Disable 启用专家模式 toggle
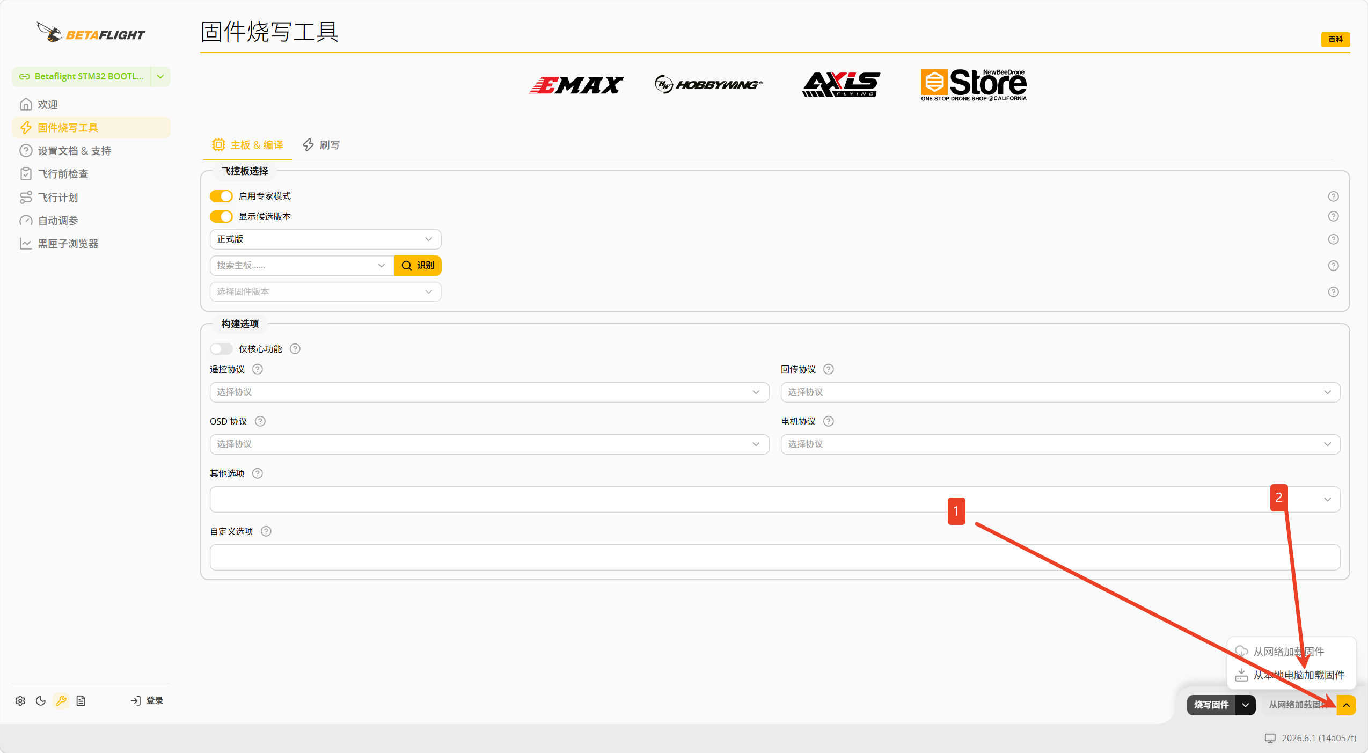This screenshot has width=1368, height=753. [x=221, y=196]
